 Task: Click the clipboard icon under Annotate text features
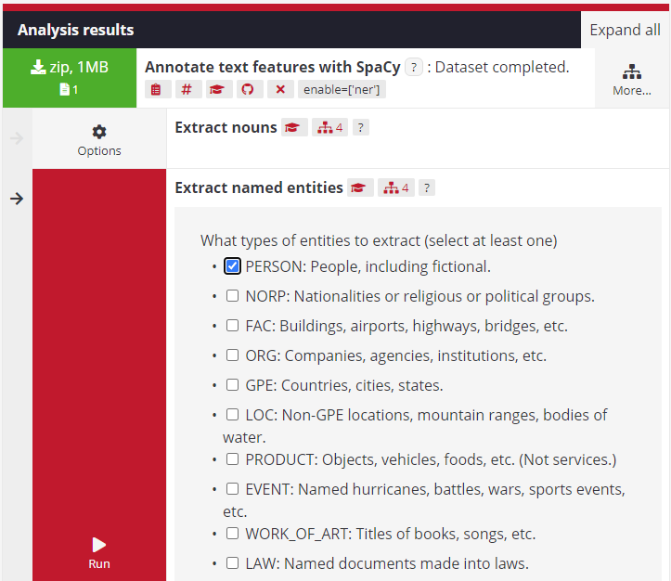tap(158, 89)
